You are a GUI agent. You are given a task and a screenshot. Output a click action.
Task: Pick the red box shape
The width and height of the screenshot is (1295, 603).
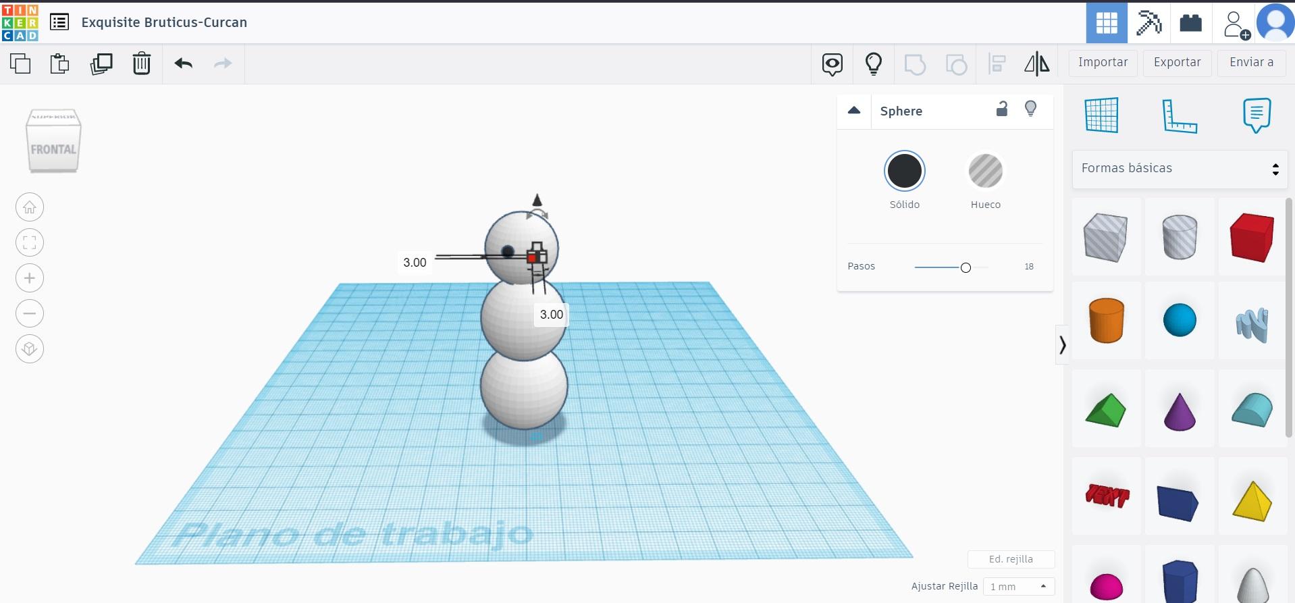coord(1252,237)
